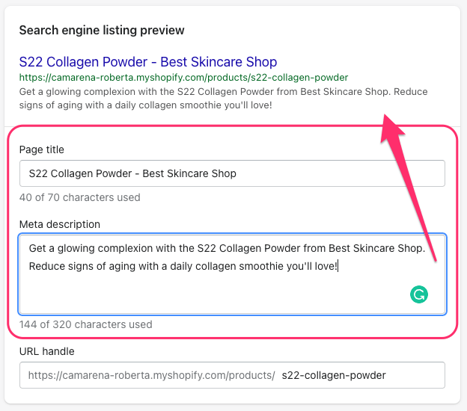Click the Search engine listing preview heading
This screenshot has height=411, width=467.
(102, 31)
